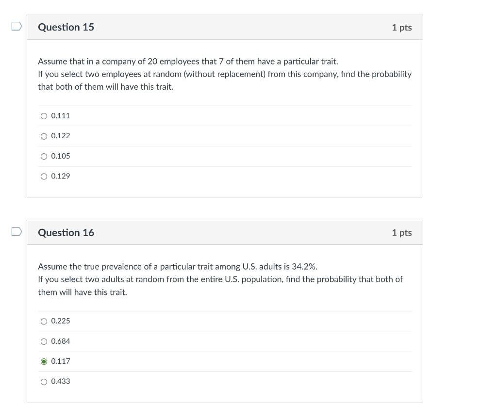This screenshot has height=418, width=497.
Task: Click the 0.433 answer label text
Action: pyautogui.click(x=61, y=382)
